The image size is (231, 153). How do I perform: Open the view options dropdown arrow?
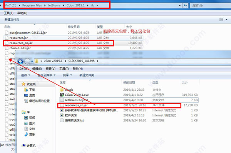pos(227,20)
